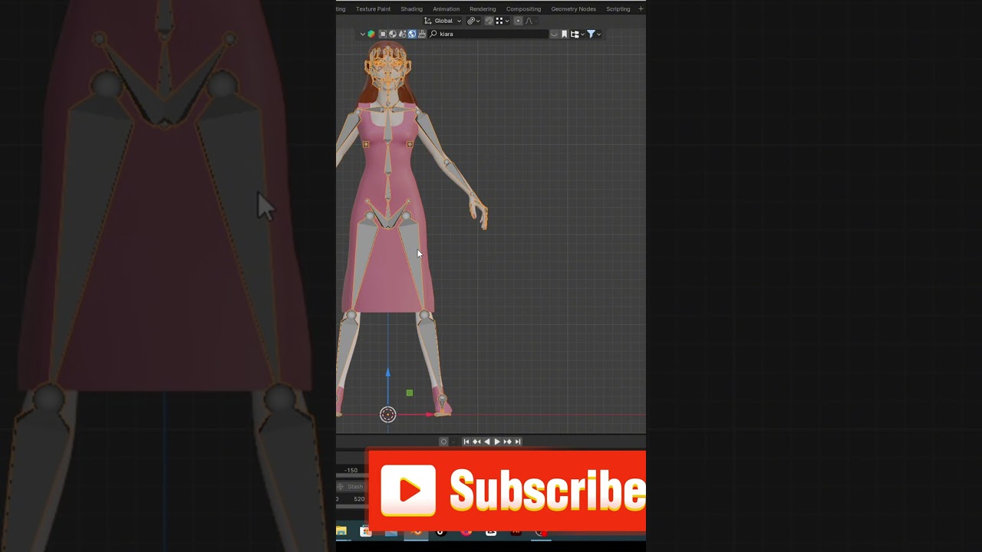Screen dimensions: 982x552
Task: Click the snap element grid icon
Action: [499, 21]
